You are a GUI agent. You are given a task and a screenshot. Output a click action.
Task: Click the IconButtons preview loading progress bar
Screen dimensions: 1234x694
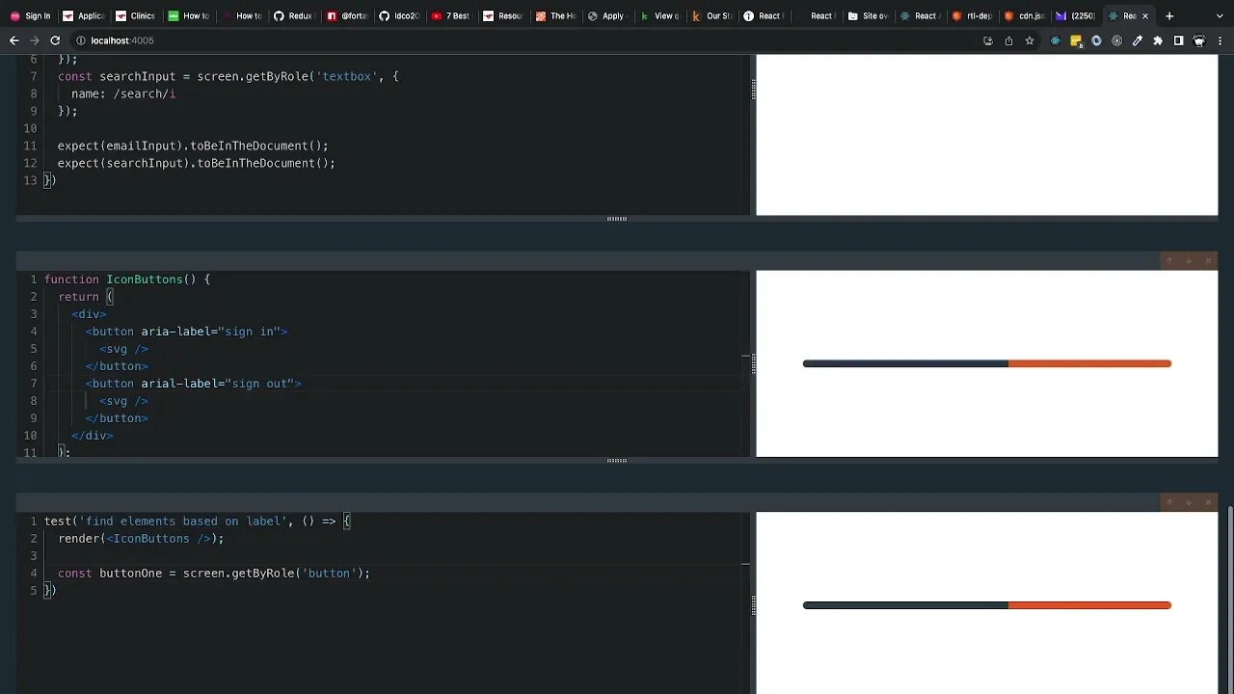987,363
